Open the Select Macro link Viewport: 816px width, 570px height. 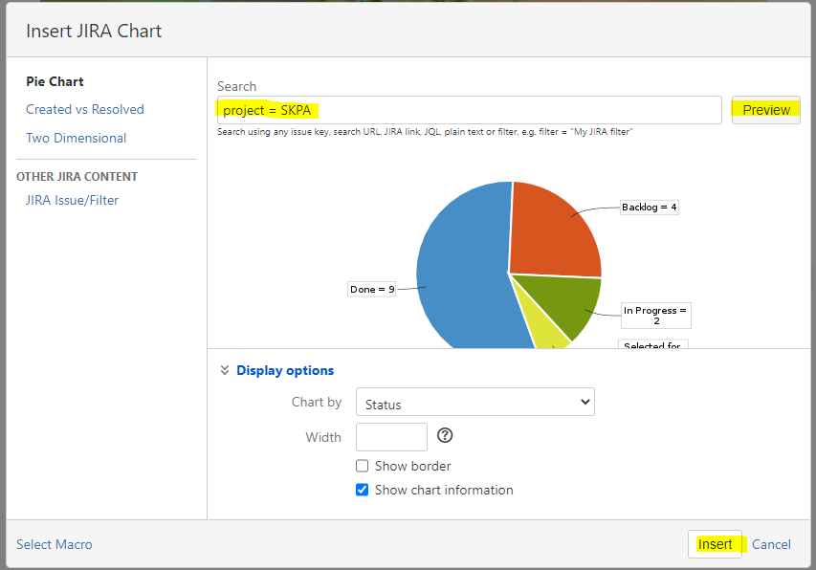tap(55, 544)
